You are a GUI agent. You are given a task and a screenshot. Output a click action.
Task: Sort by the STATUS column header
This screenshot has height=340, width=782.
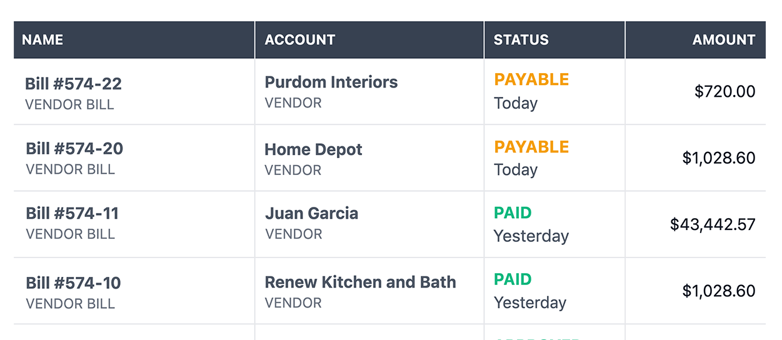pos(521,40)
